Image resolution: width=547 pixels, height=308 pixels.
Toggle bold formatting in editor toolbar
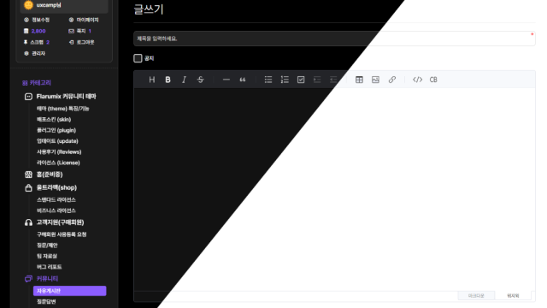tap(168, 80)
